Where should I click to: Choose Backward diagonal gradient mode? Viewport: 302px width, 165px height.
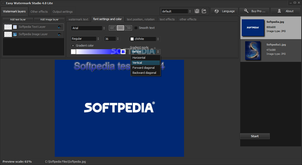click(x=145, y=73)
